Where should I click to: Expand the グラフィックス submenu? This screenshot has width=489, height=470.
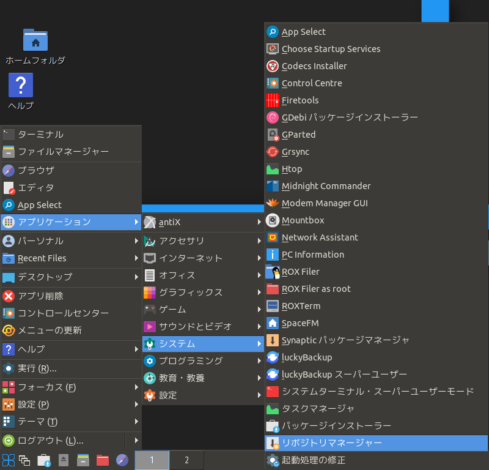pos(203,293)
